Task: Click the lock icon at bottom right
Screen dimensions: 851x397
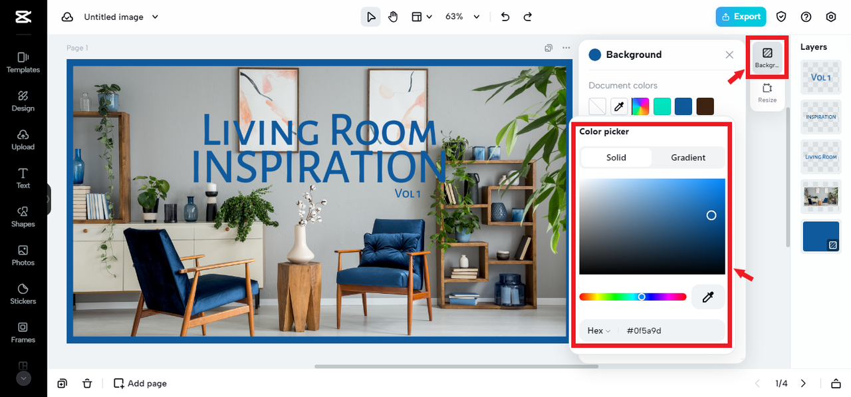Action: (836, 383)
